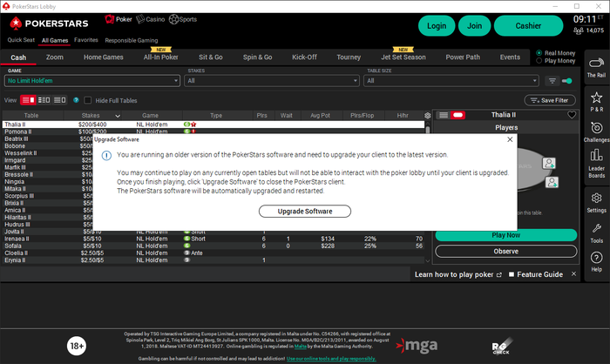Toggle the filter on/off switch
The image size is (610, 364).
pyautogui.click(x=567, y=81)
